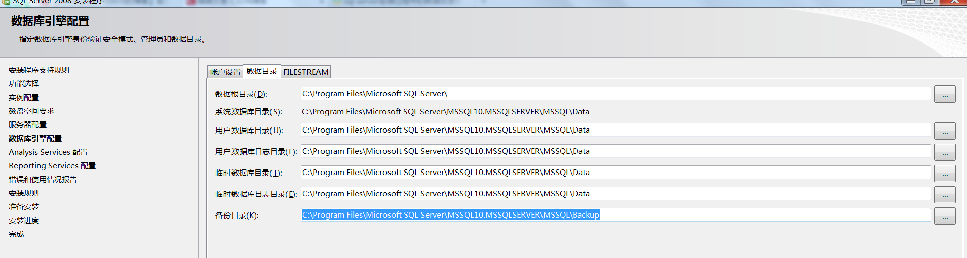Select the 数据目录 tab
The image size is (967, 258).
pyautogui.click(x=262, y=71)
